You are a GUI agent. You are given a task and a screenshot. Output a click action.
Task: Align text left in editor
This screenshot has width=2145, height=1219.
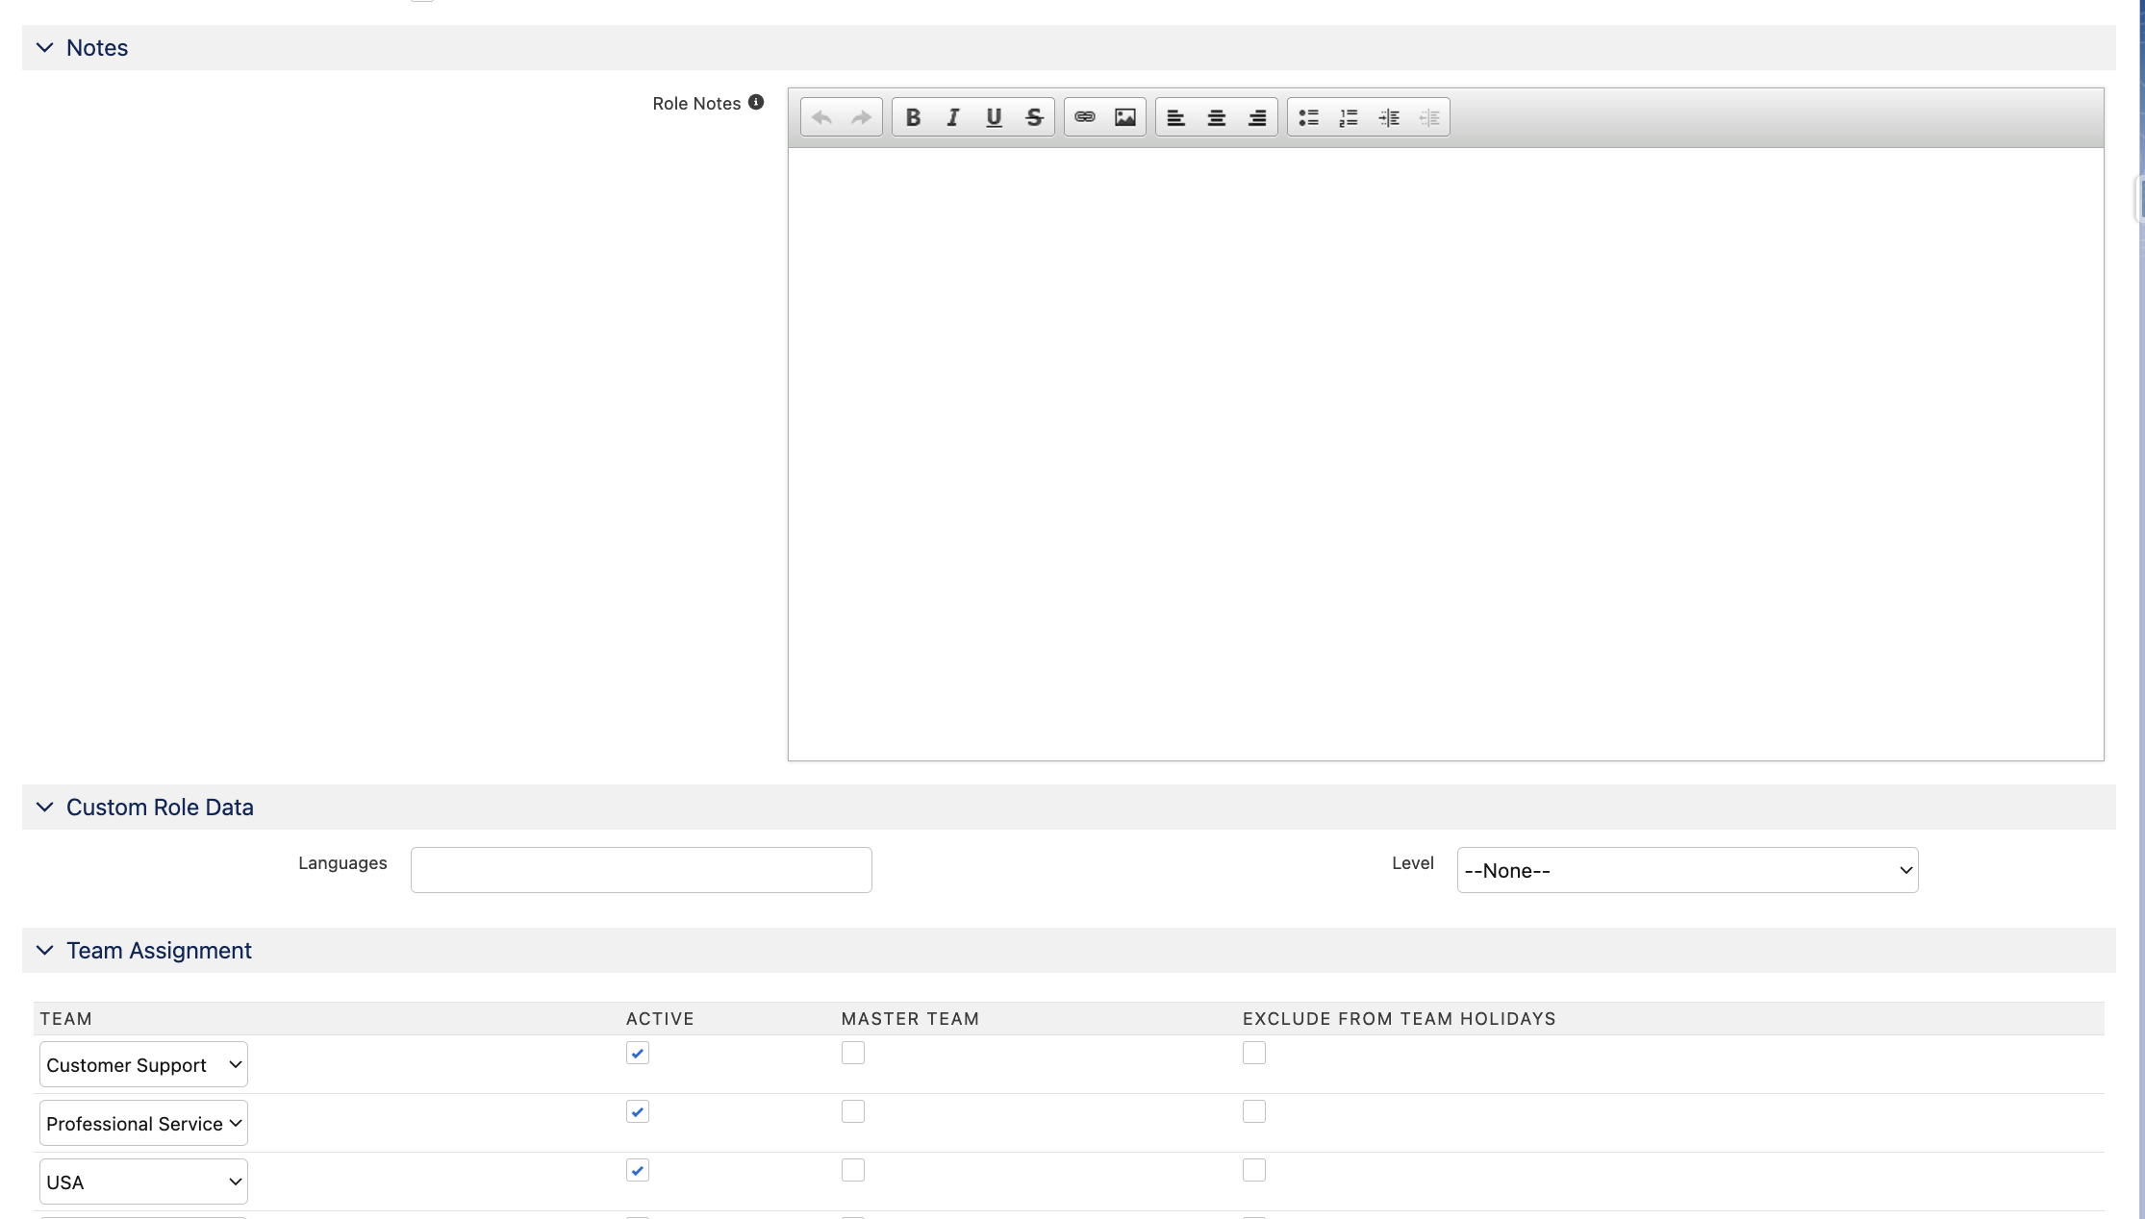[1175, 117]
